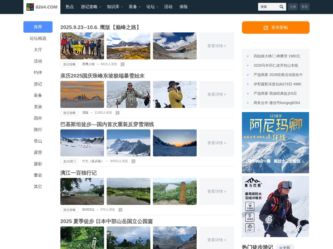
Task: View details (查看详情) for 巴基斯坦徒步 post
Action: click(x=217, y=143)
